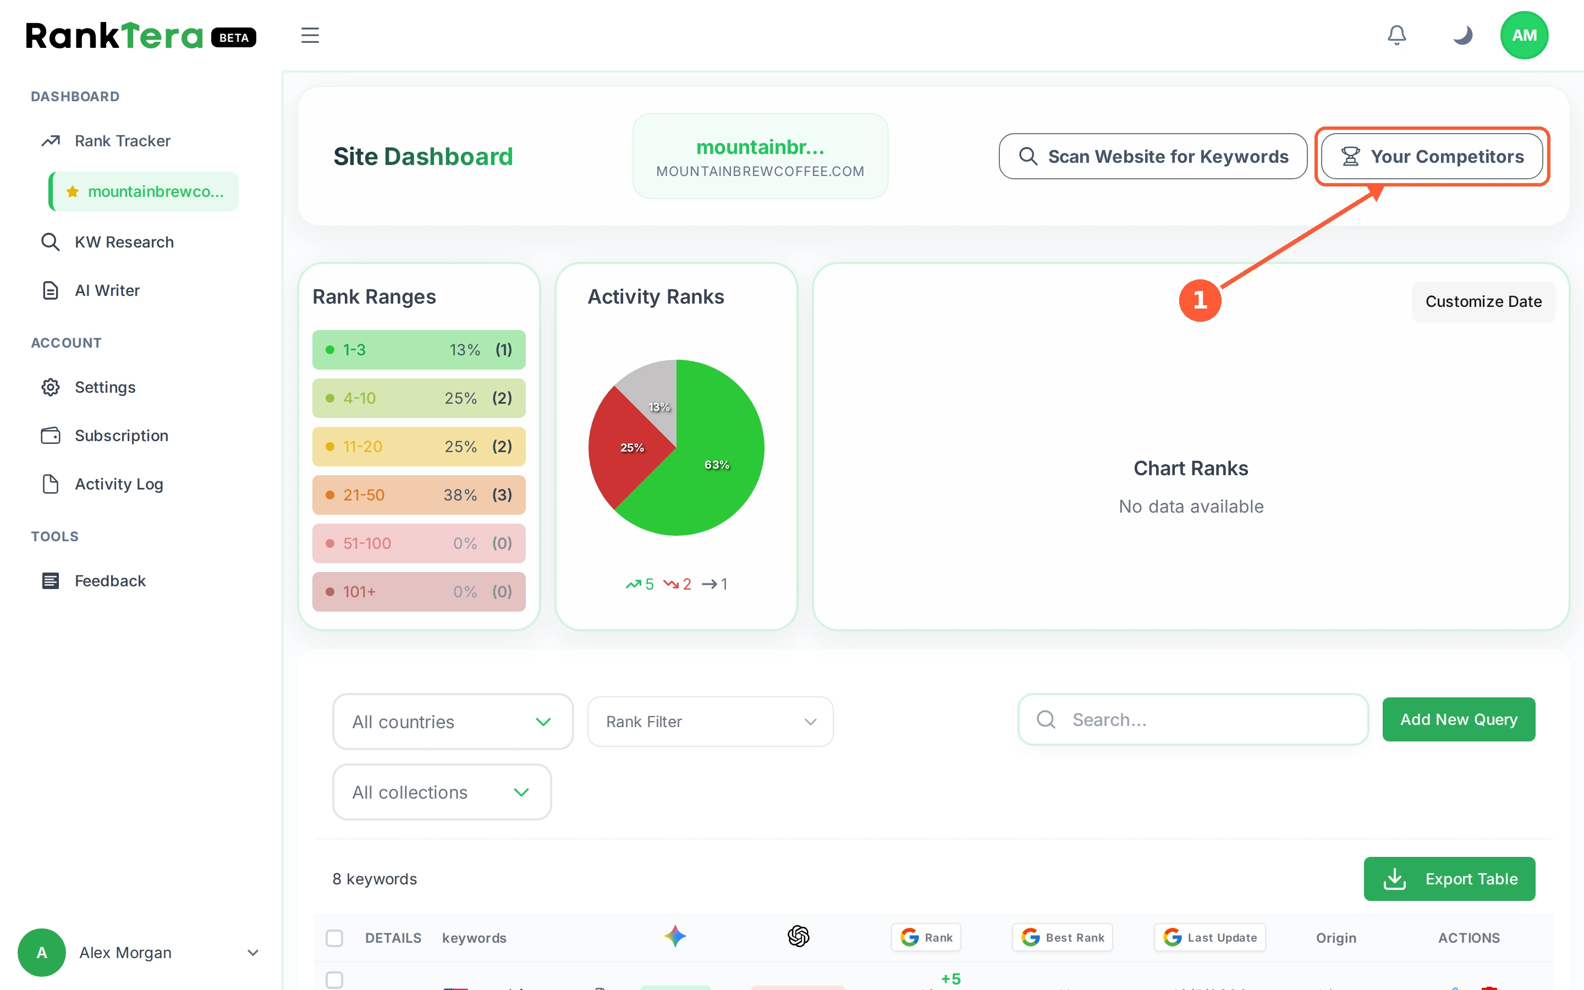1584x990 pixels.
Task: Sort by Google Best Rank column
Action: (x=1061, y=938)
